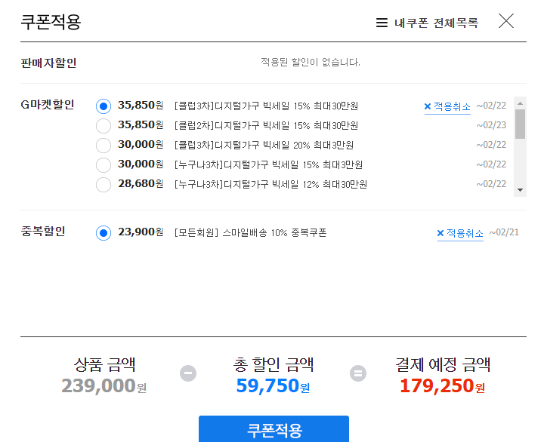The image size is (544, 442).
Task: Toggle the selected 35,850원 클럽3차 coupon radio
Action: click(104, 106)
